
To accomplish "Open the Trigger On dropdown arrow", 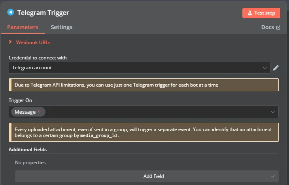I will coord(273,112).
